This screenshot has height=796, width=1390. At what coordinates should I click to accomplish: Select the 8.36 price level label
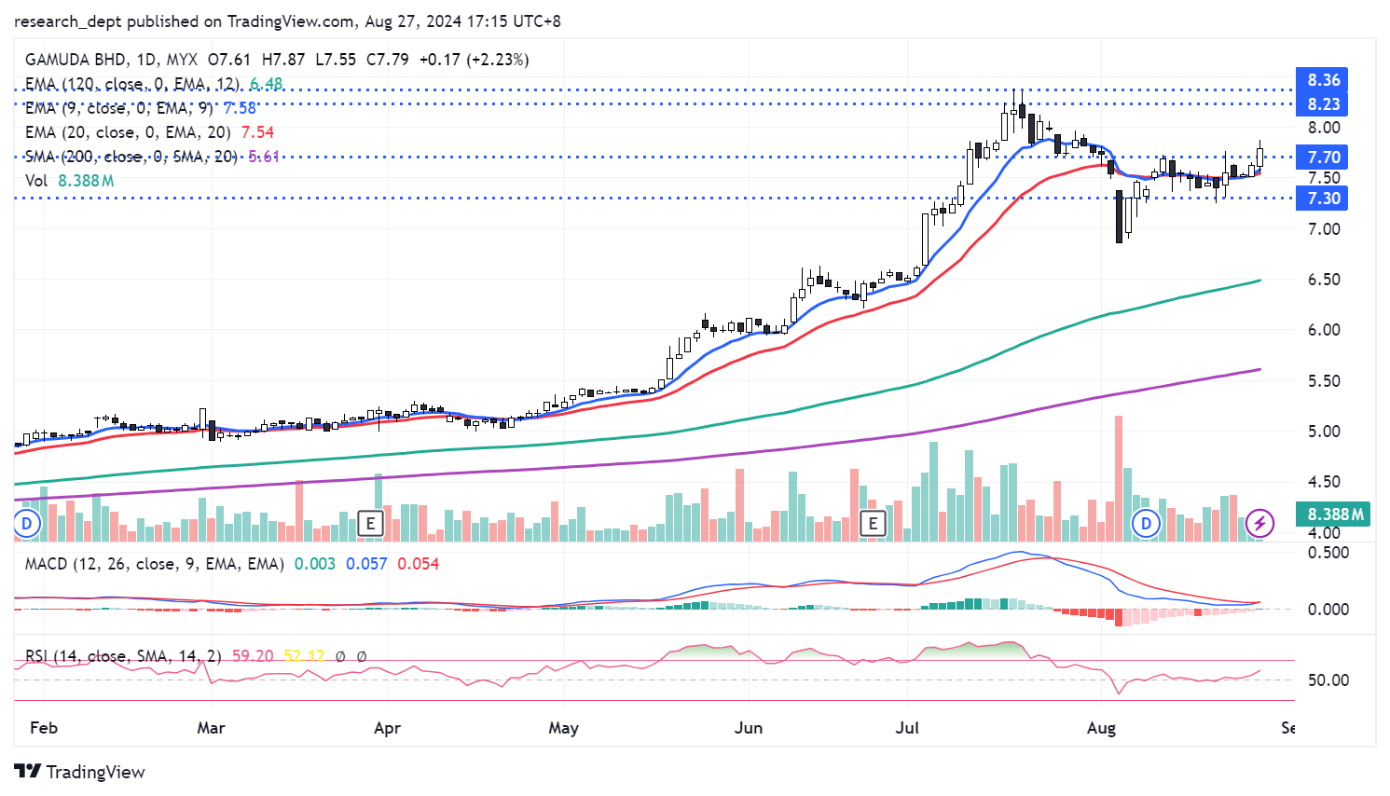tap(1323, 80)
